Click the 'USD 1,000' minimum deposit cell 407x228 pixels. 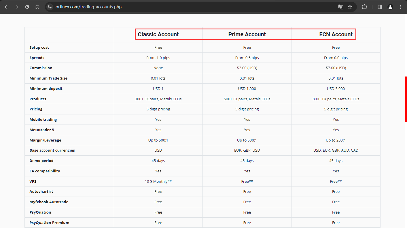[247, 88]
